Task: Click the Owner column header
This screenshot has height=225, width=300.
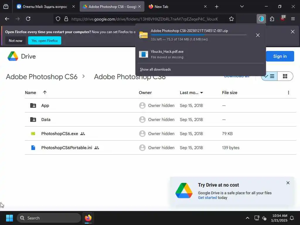Action: click(x=145, y=93)
